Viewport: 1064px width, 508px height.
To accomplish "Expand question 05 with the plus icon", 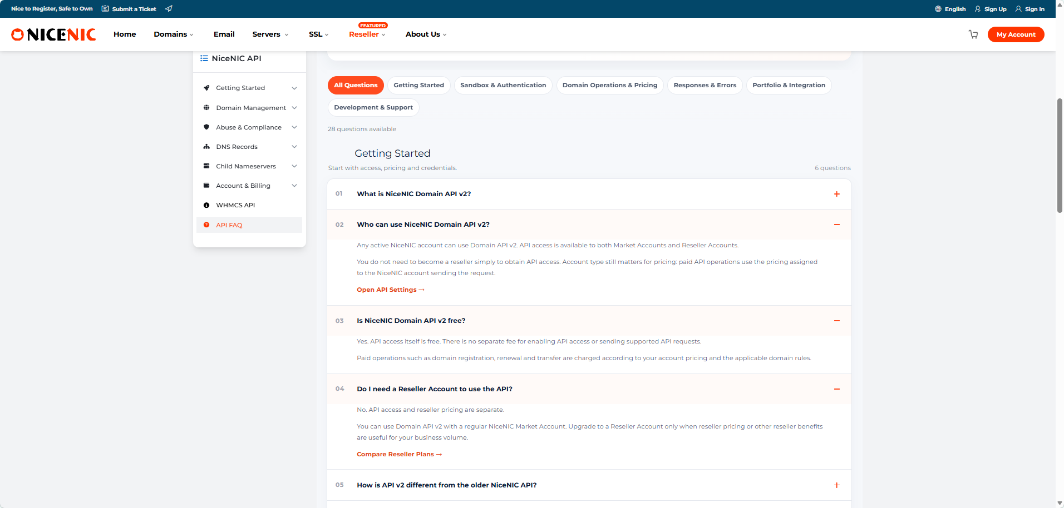I will pos(836,485).
